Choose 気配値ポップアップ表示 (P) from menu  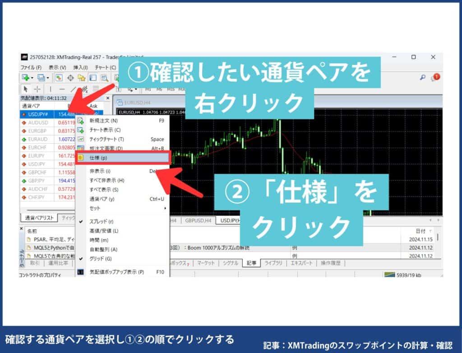(122, 272)
